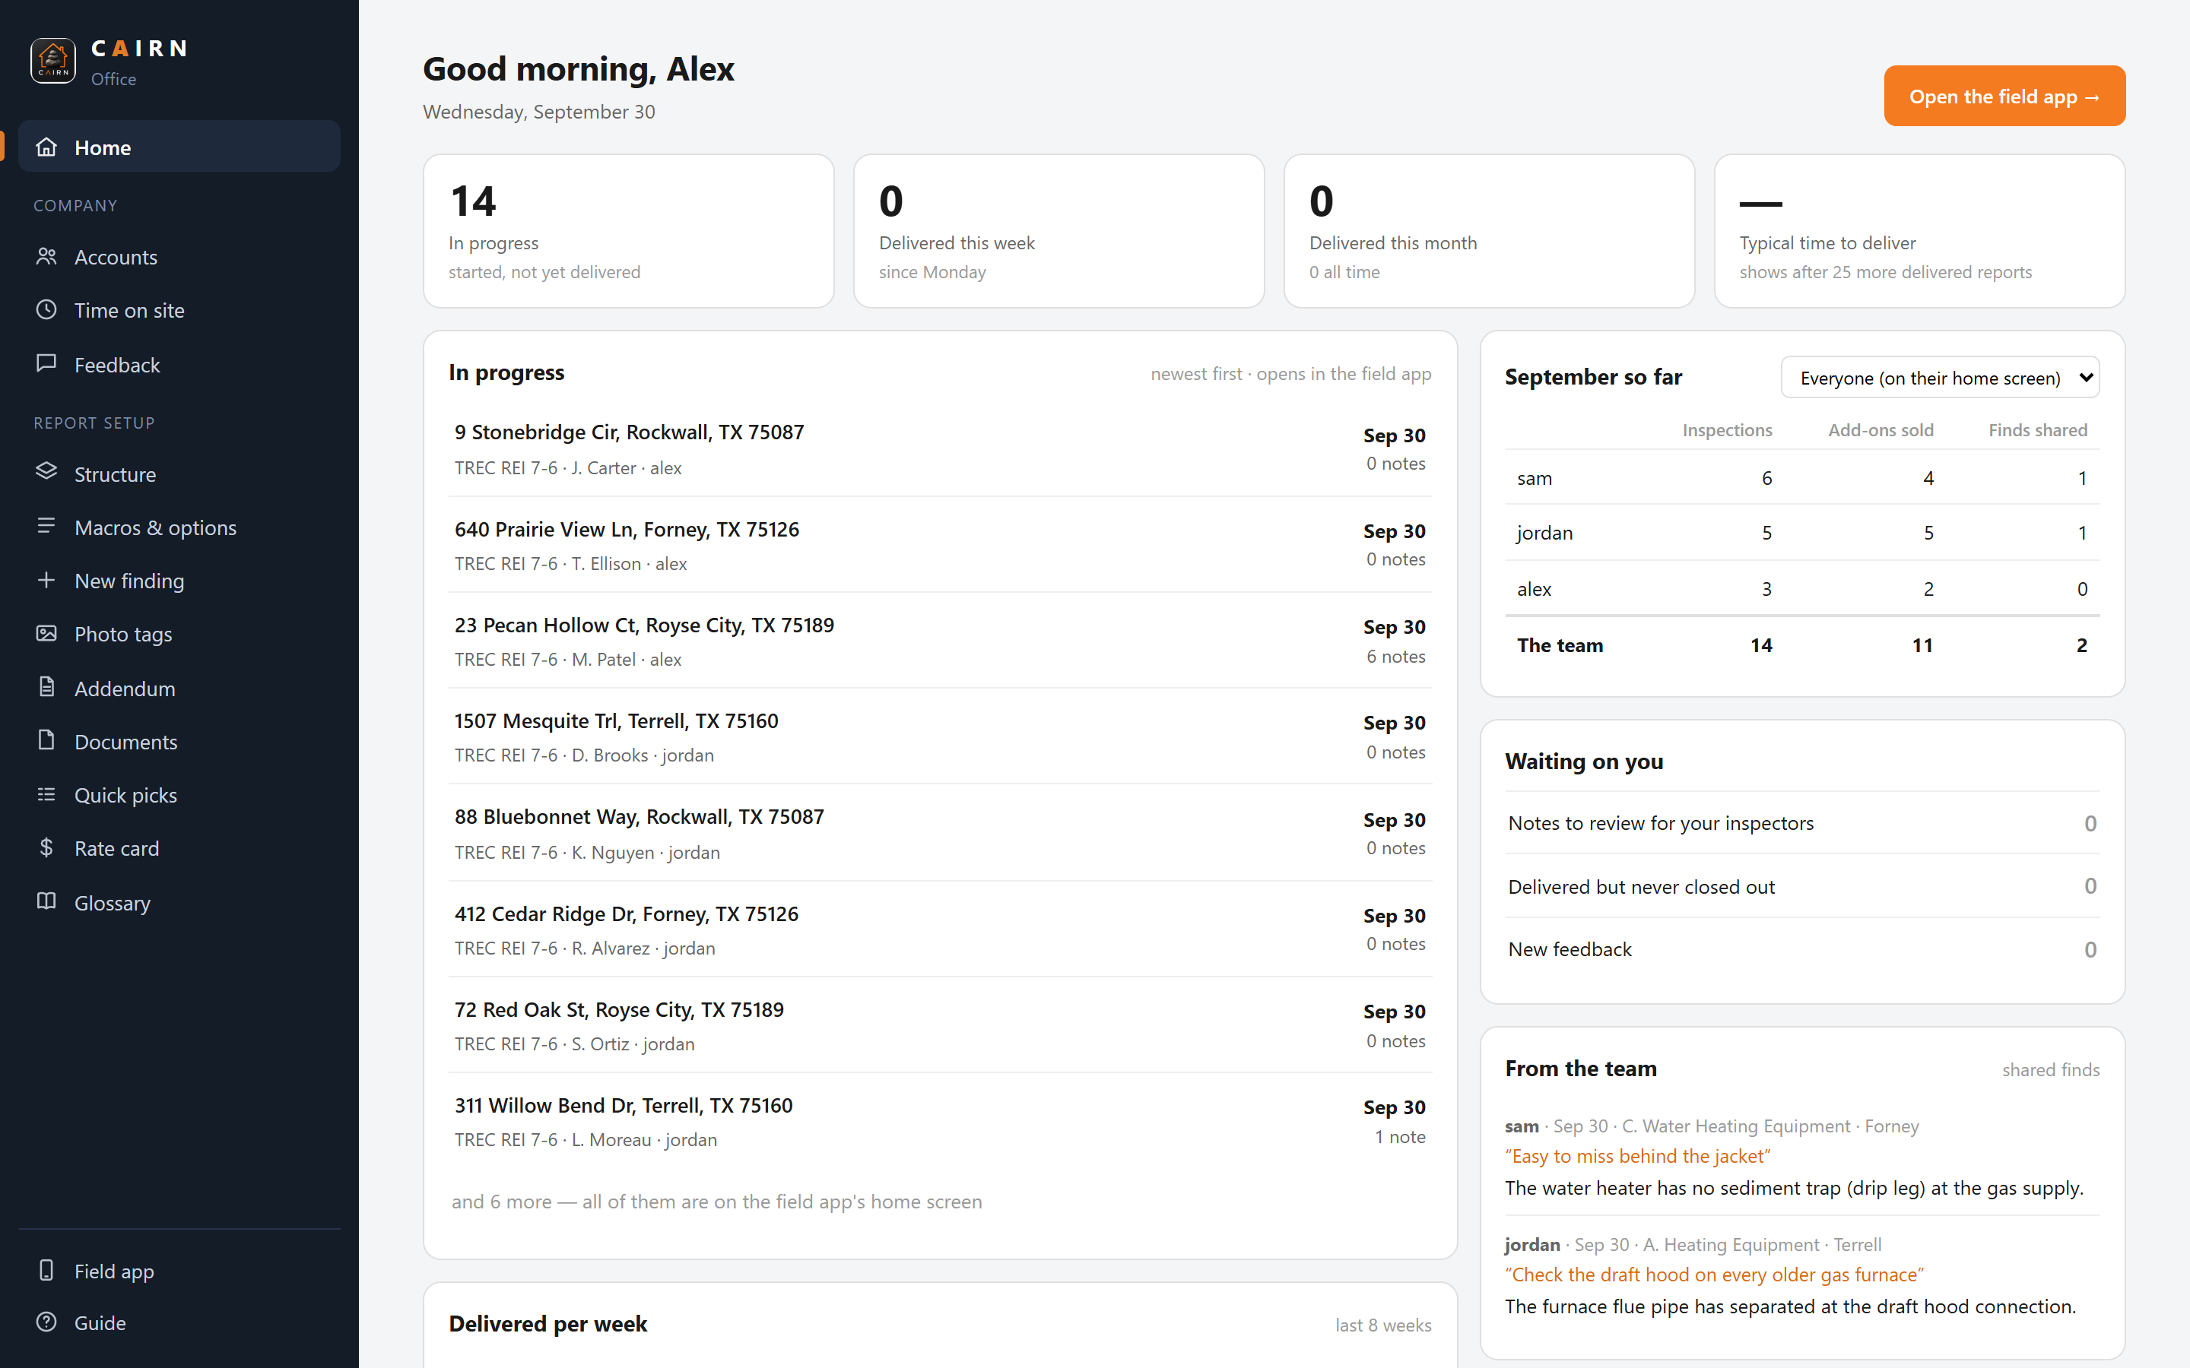Go to Accounts in the sidebar
The width and height of the screenshot is (2190, 1368).
coord(179,257)
